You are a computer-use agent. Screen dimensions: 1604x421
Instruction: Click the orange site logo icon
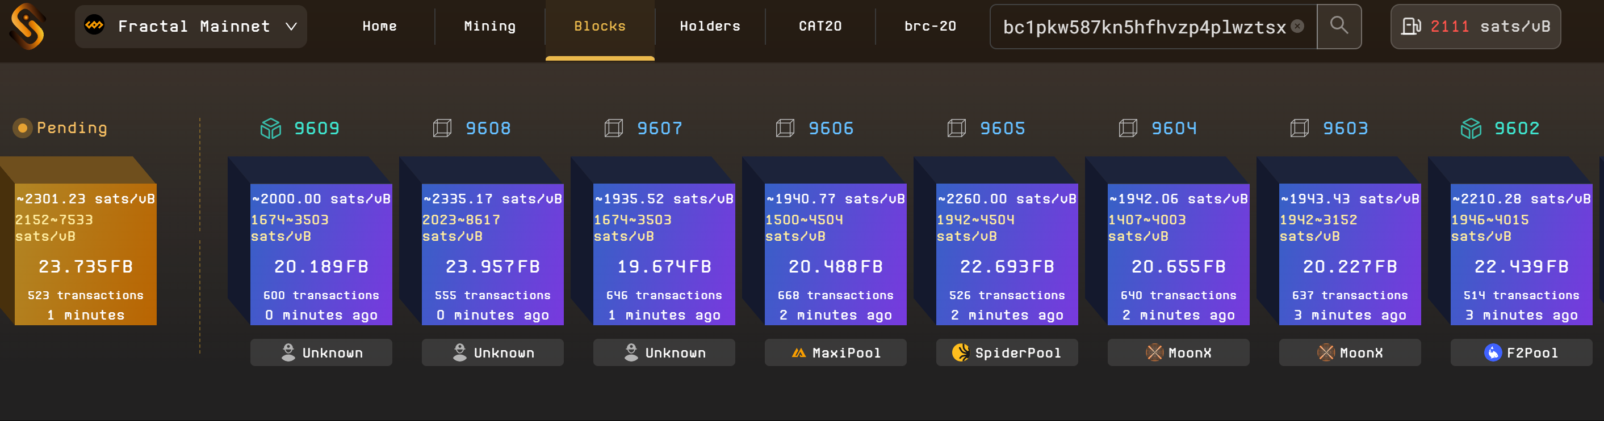point(27,26)
